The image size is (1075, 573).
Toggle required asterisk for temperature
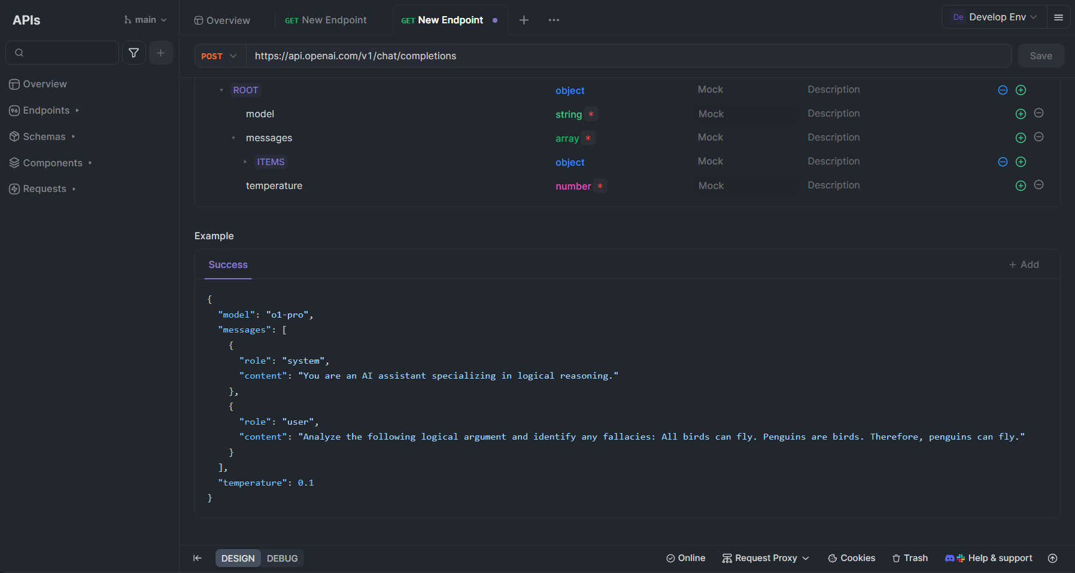[600, 186]
